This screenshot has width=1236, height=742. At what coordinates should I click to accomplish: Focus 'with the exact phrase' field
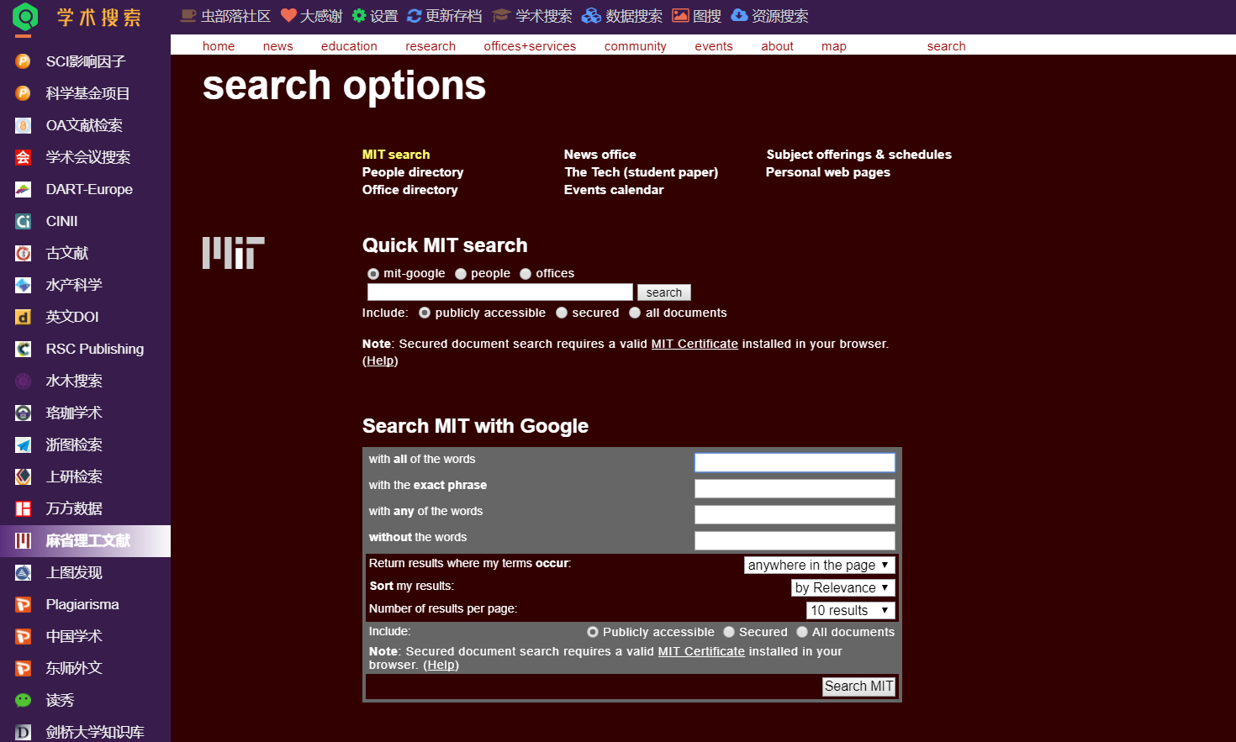coord(795,488)
